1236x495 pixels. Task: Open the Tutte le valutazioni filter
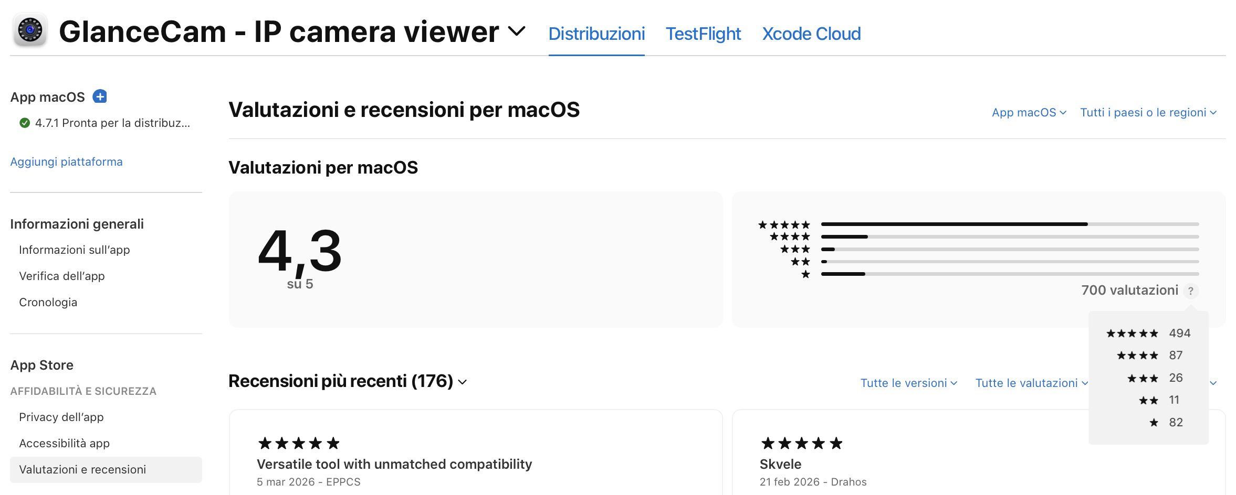pos(1031,383)
